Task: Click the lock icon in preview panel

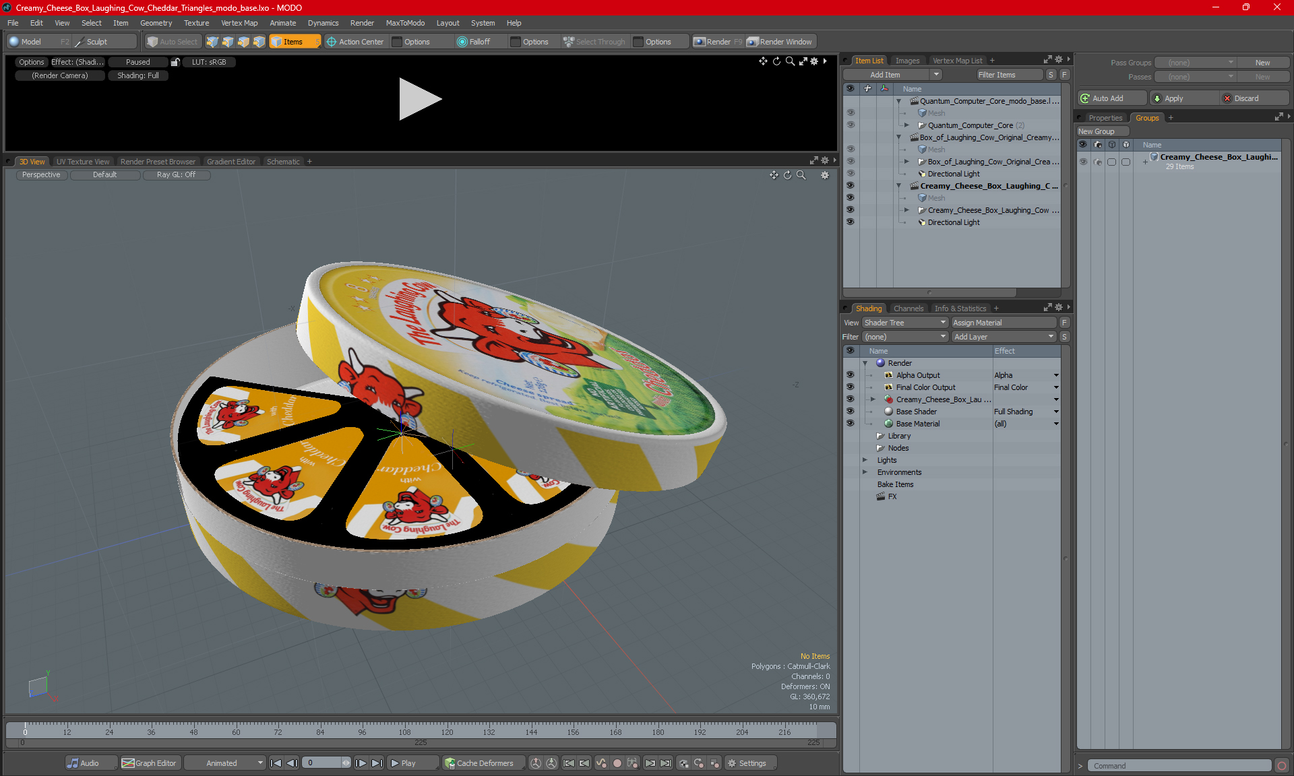Action: (175, 62)
